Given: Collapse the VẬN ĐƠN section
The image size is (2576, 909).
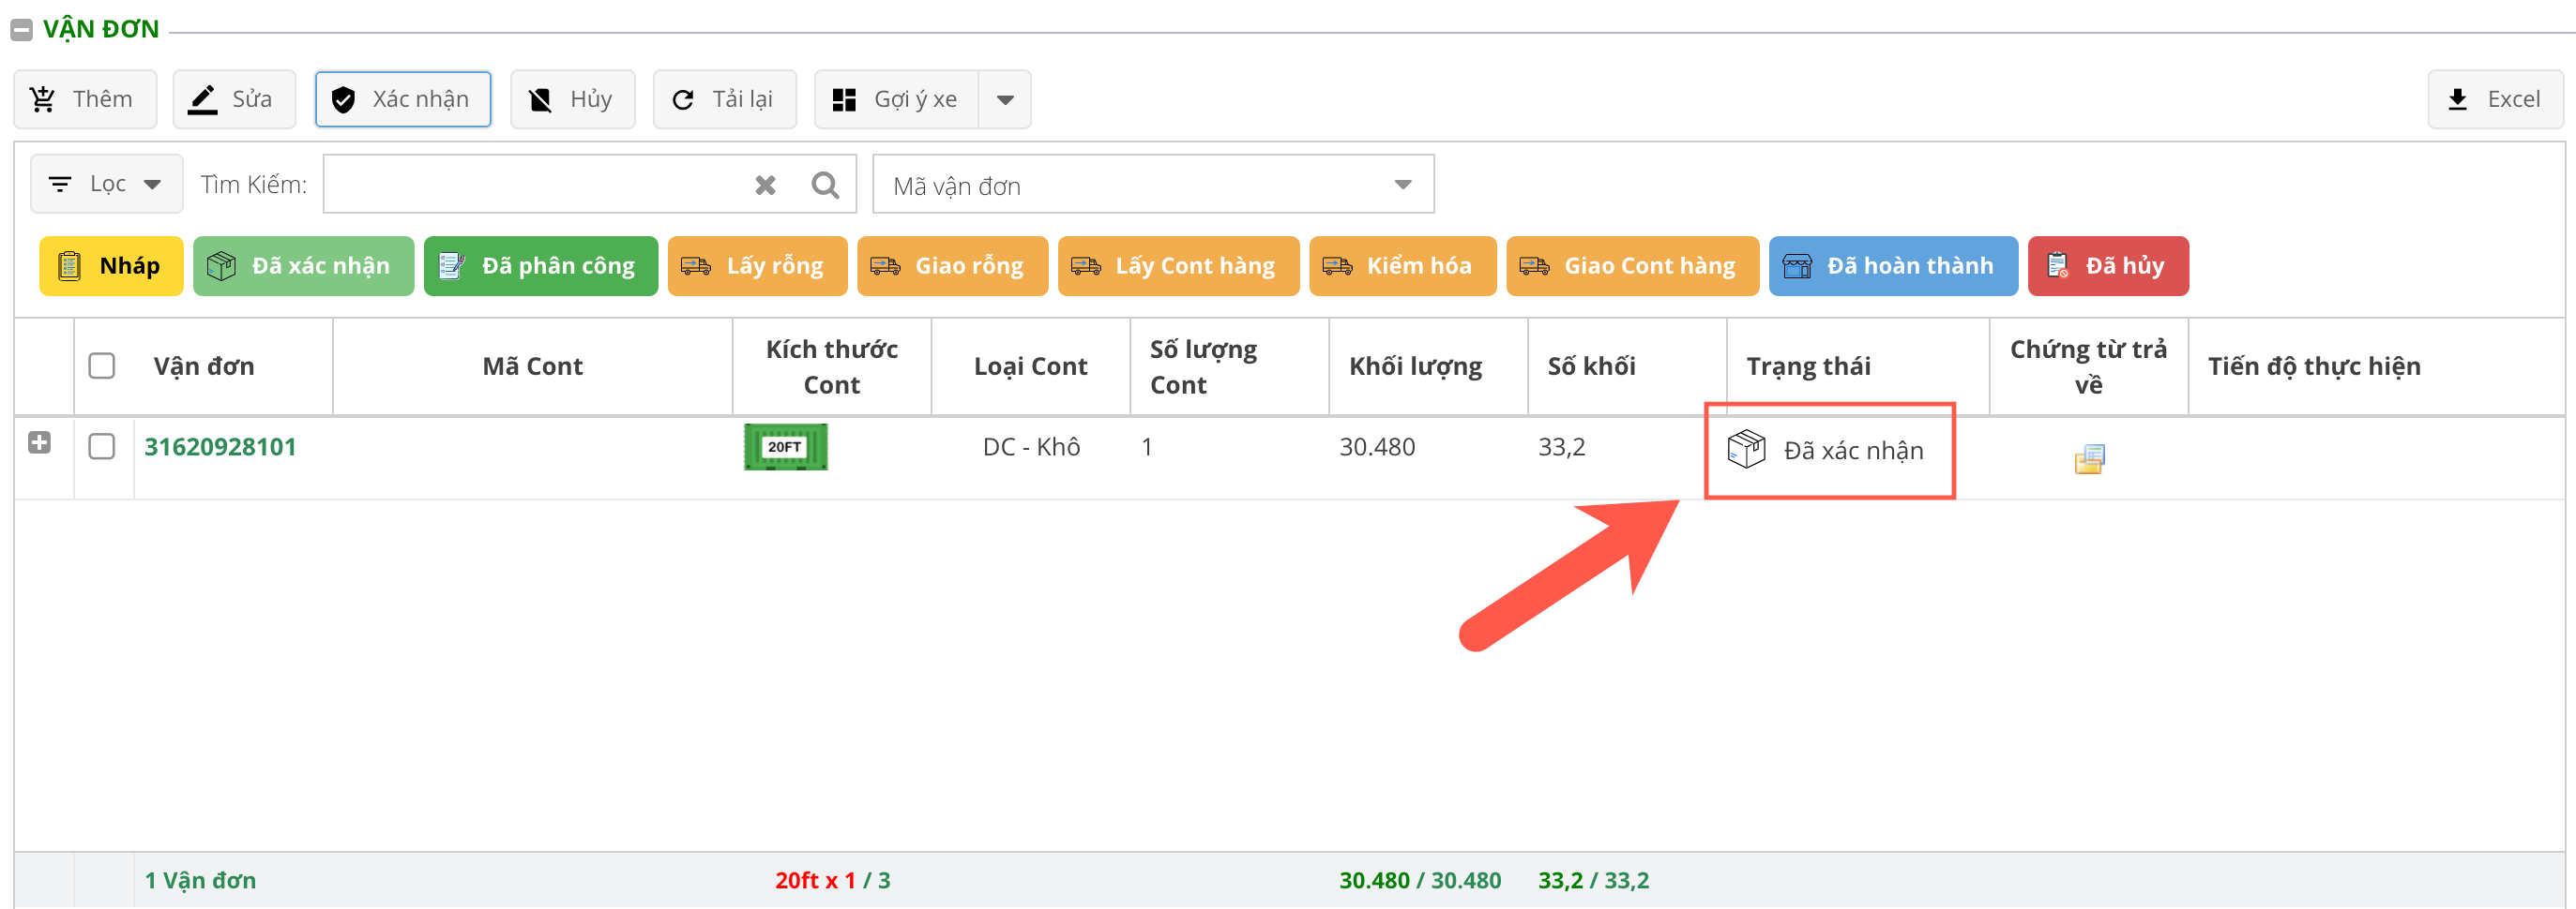Looking at the screenshot, I should tap(21, 30).
